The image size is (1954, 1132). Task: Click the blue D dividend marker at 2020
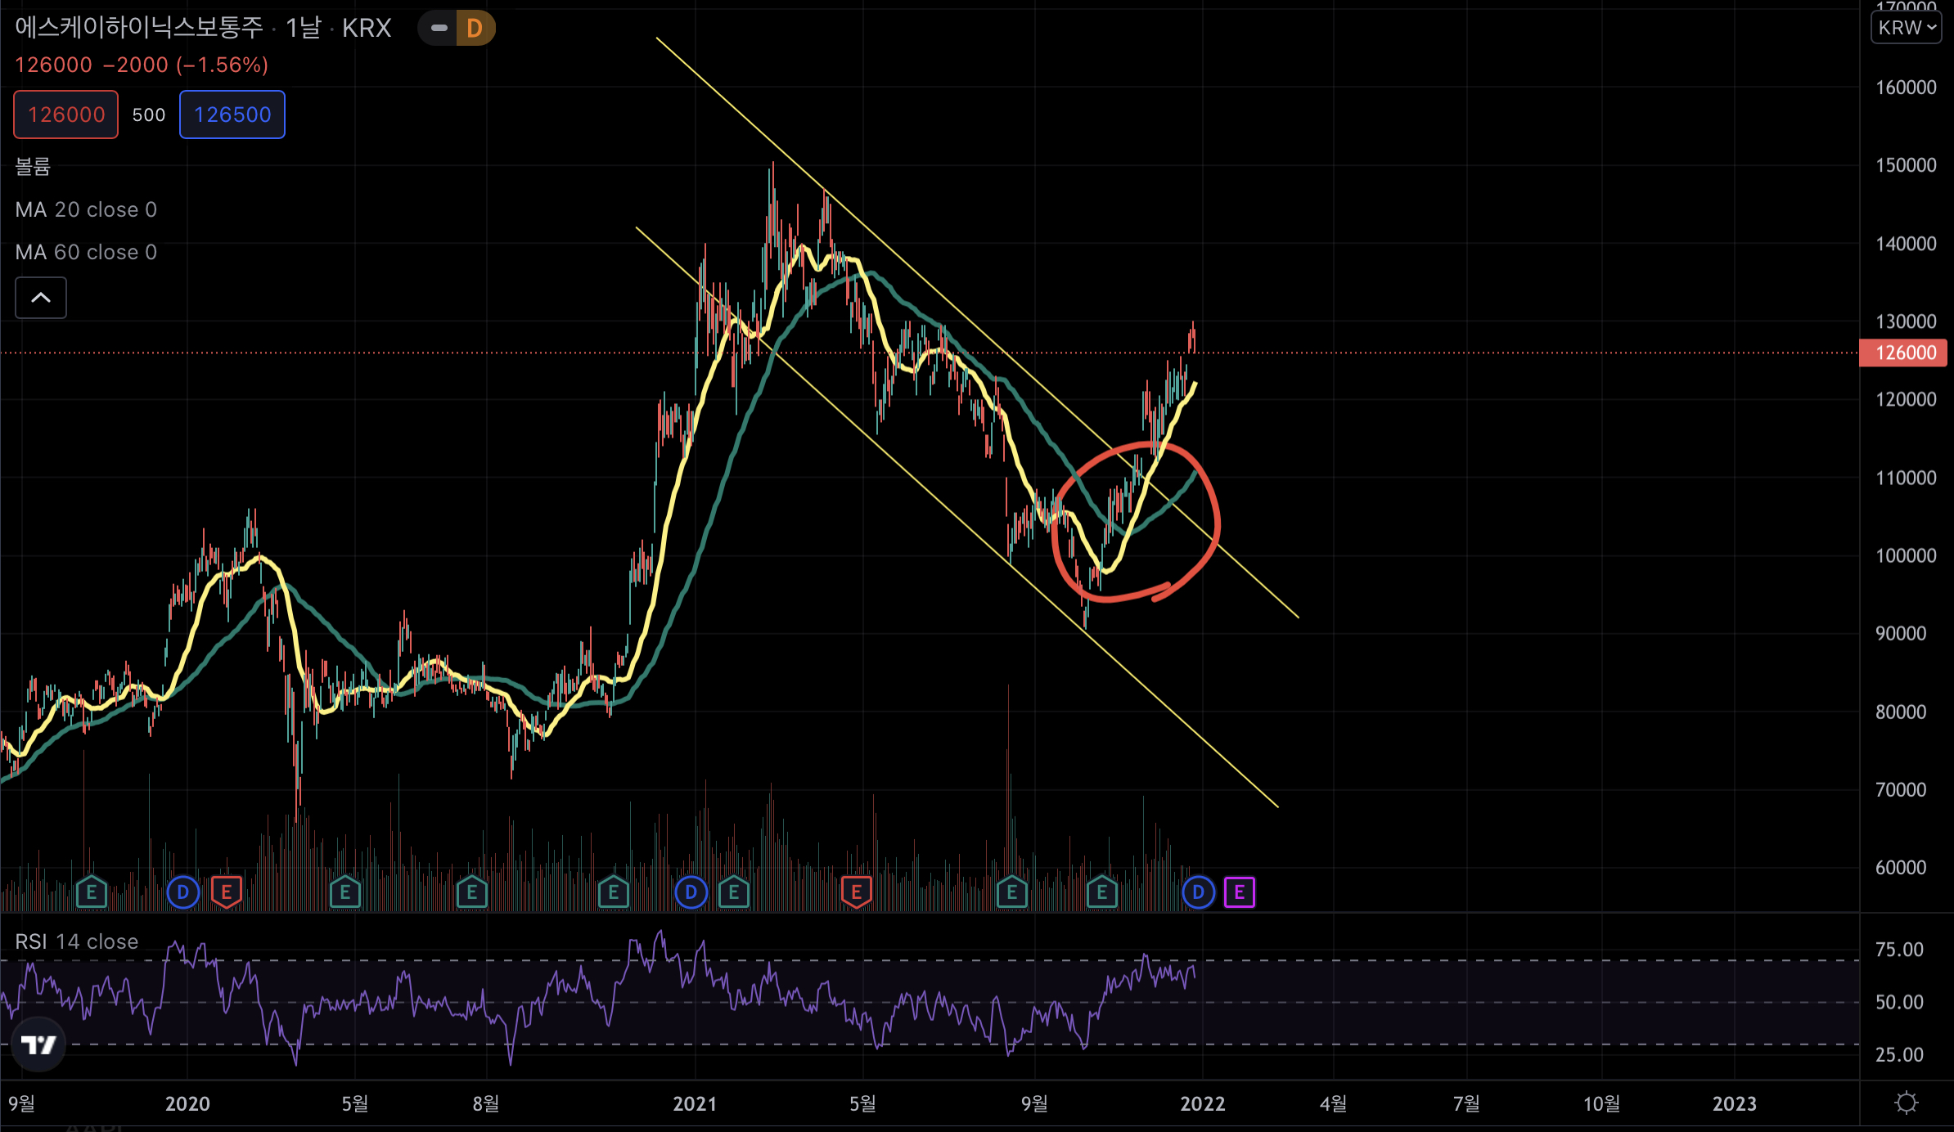point(183,892)
